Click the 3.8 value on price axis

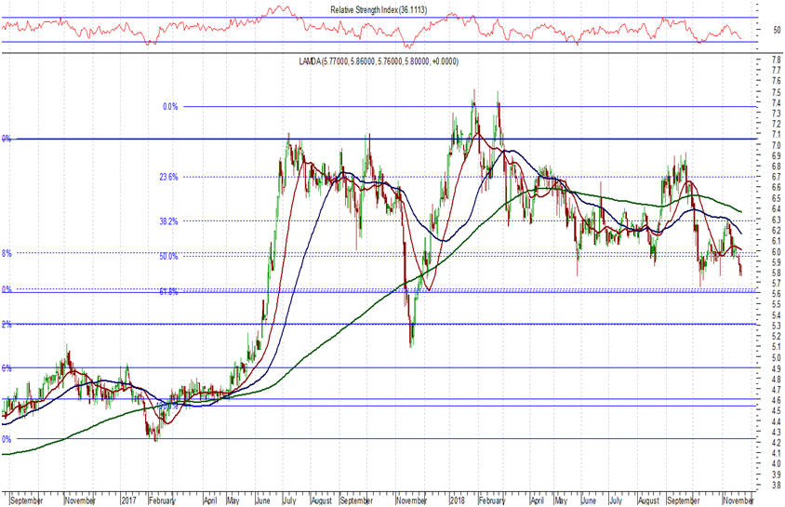click(750, 485)
